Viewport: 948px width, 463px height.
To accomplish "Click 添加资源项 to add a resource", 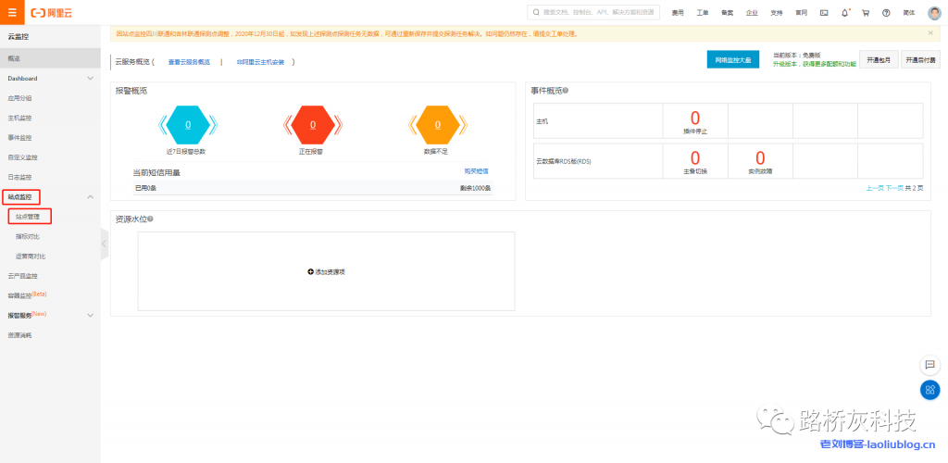I will 326,271.
